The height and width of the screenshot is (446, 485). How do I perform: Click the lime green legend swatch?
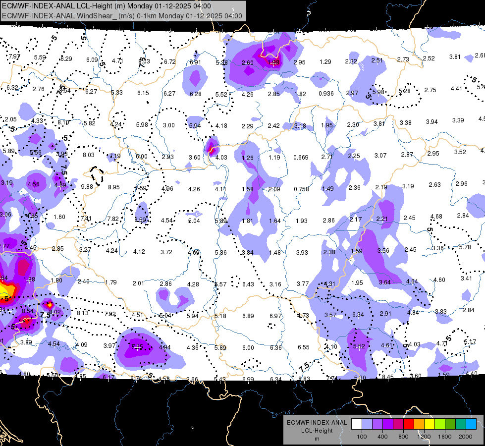coord(440,424)
